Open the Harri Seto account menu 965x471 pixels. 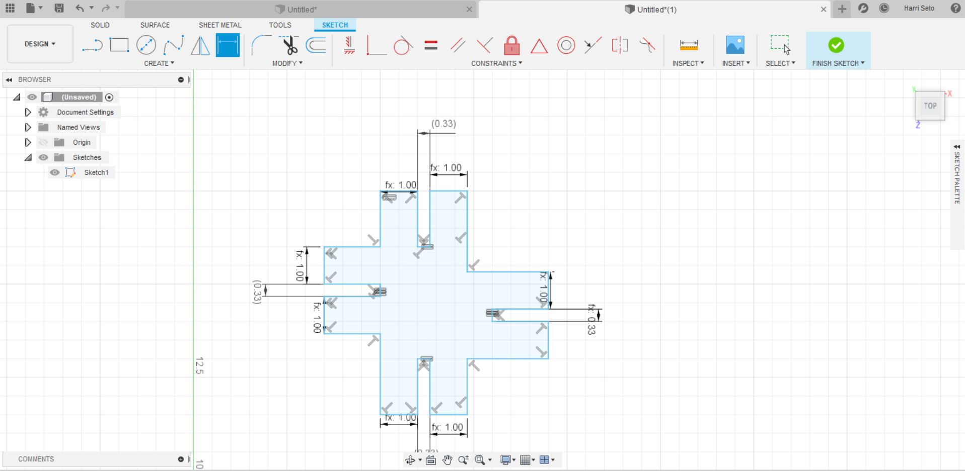click(919, 8)
